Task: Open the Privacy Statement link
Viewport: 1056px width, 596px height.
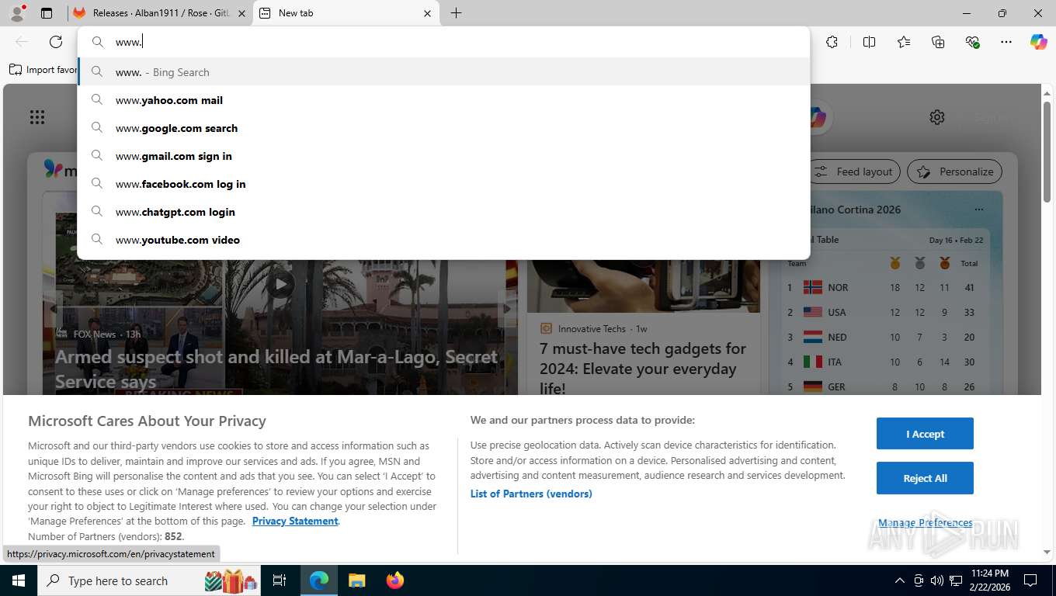Action: (x=295, y=521)
